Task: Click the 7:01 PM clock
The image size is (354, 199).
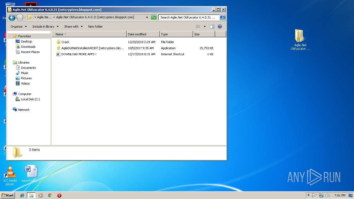Action: coord(340,195)
